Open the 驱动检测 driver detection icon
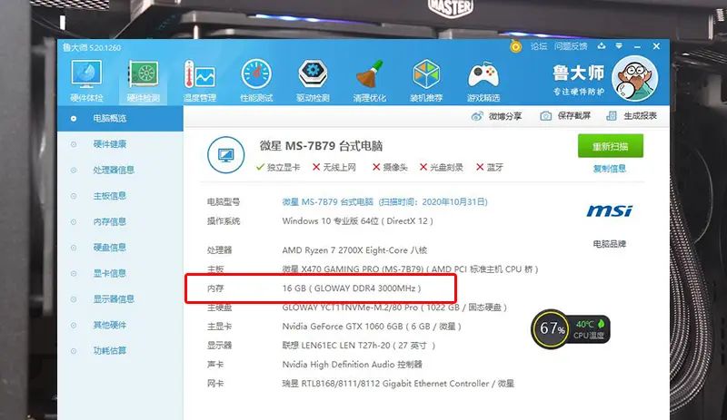Image resolution: width=727 pixels, height=420 pixels. point(313,81)
